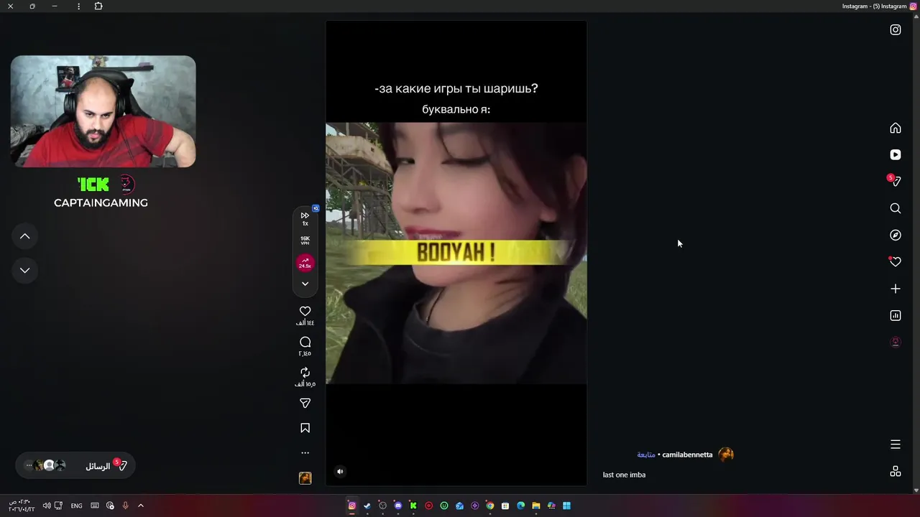The height and width of the screenshot is (517, 920).
Task: Open Instagram Home from the right sidebar
Action: click(896, 128)
